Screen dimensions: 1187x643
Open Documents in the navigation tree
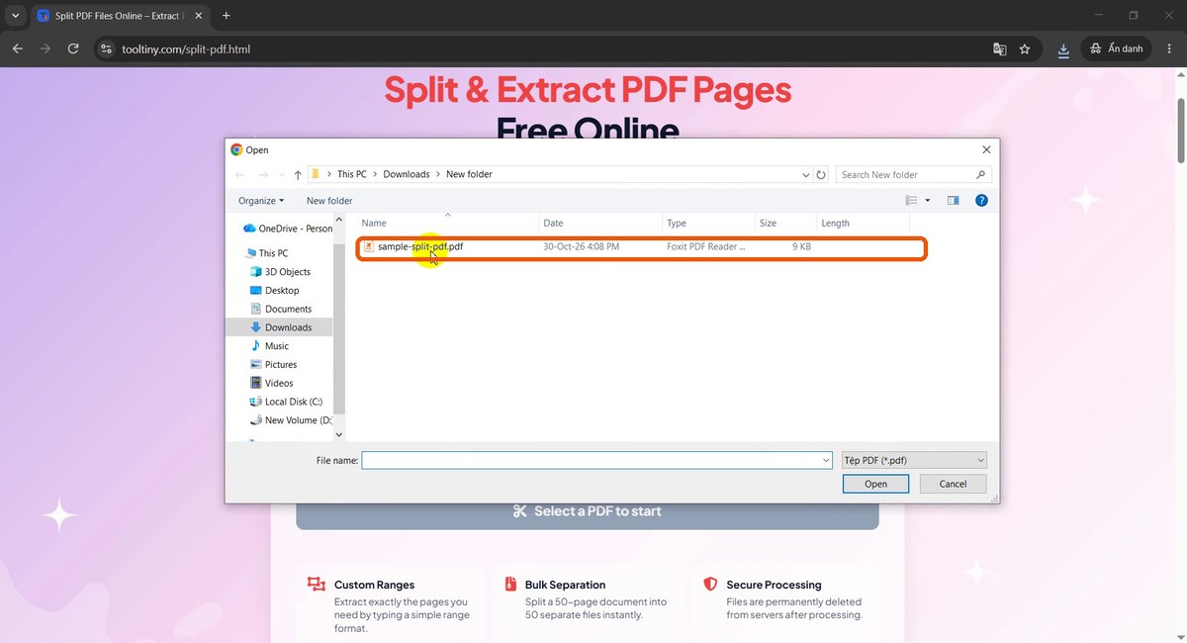pos(281,310)
